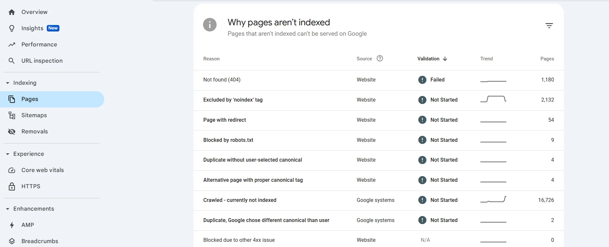
Task: Go to Insights in the sidebar
Action: 32,28
